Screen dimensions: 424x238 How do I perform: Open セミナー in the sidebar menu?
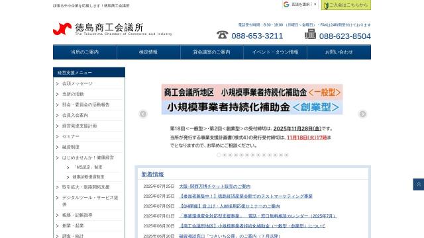tap(71, 137)
